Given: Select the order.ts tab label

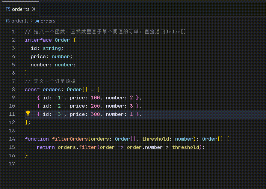Looking at the screenshot, I should click(x=20, y=8).
